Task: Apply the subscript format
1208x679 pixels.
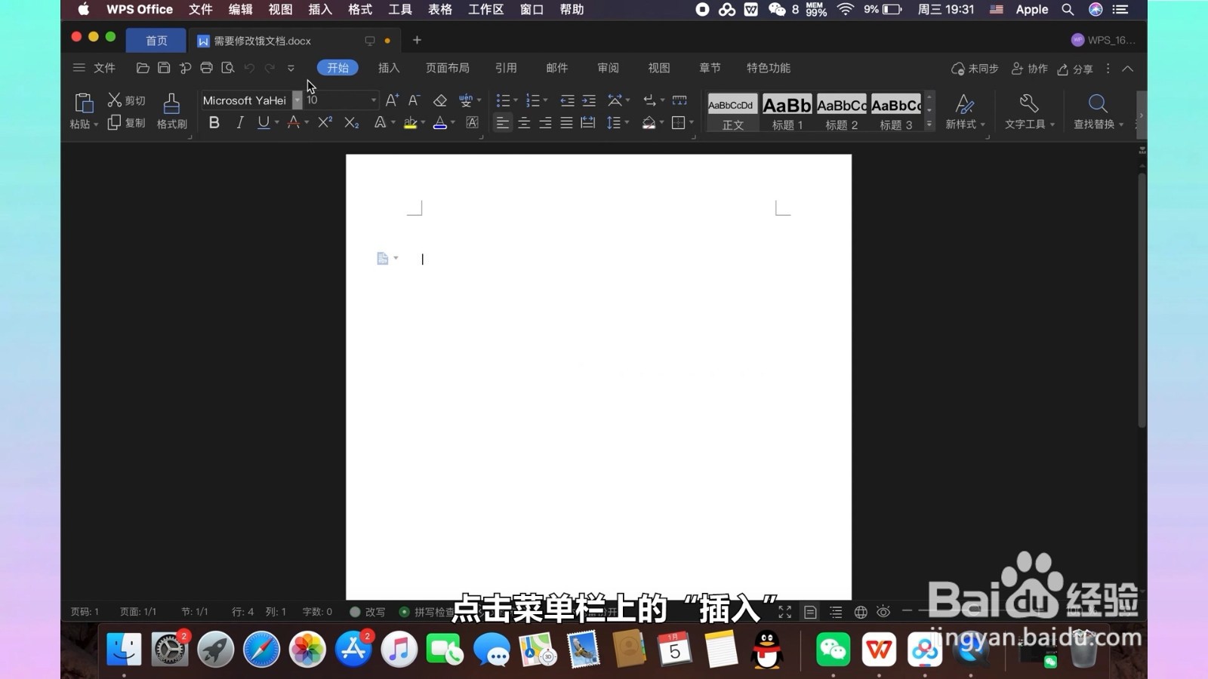Action: click(x=350, y=122)
